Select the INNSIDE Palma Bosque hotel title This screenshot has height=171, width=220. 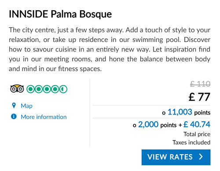click(60, 14)
